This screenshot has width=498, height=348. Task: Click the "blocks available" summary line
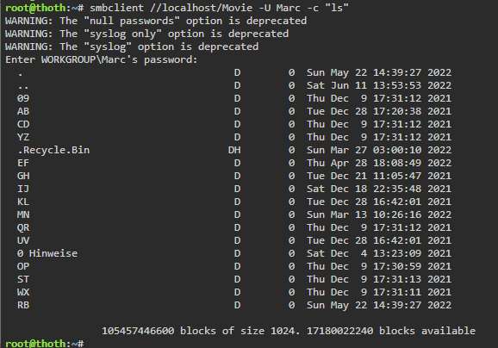coord(289,331)
